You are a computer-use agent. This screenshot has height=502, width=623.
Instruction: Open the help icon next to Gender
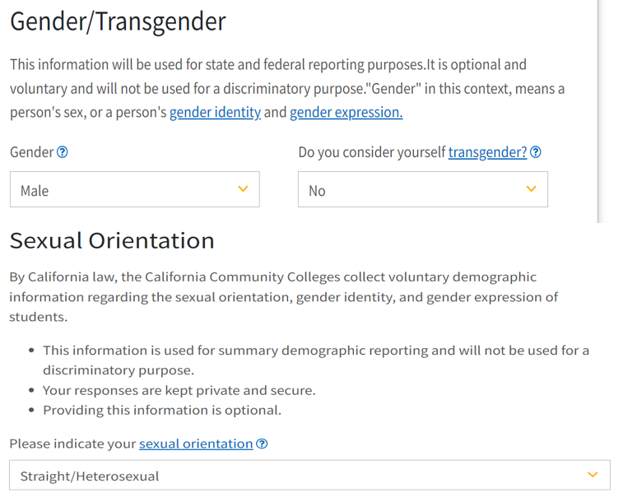click(63, 152)
